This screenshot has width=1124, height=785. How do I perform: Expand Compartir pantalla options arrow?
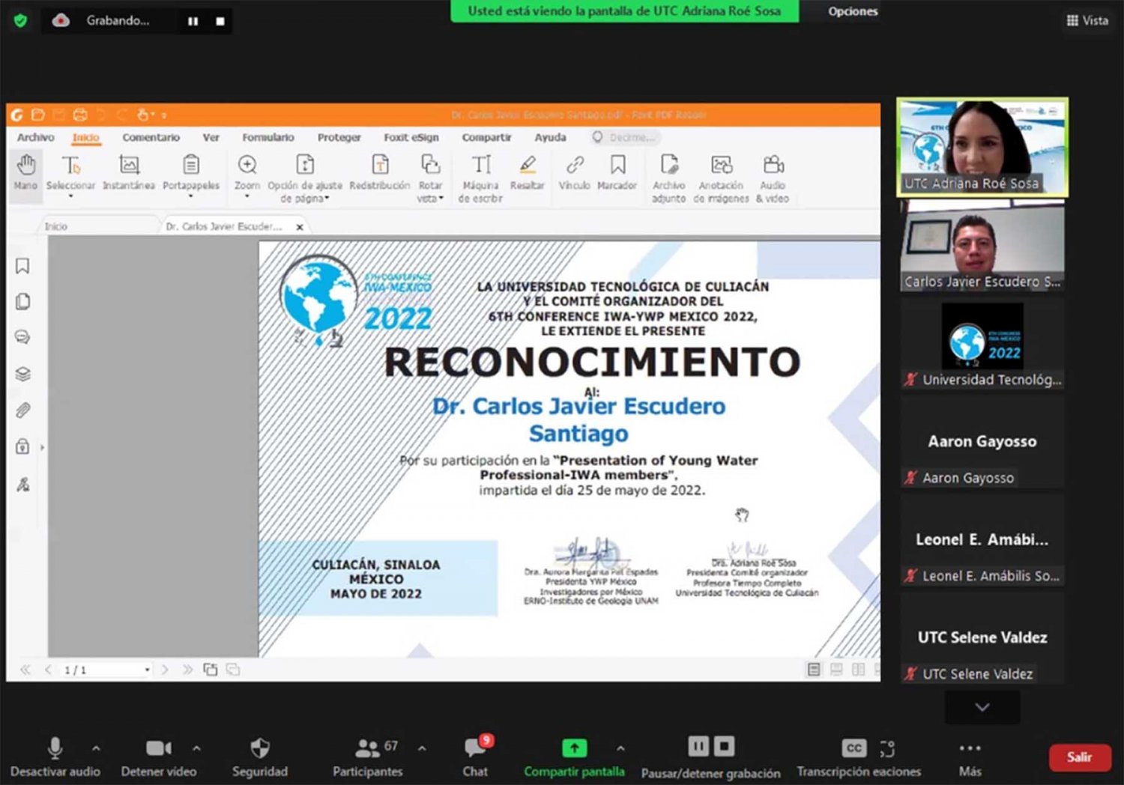[x=620, y=748]
